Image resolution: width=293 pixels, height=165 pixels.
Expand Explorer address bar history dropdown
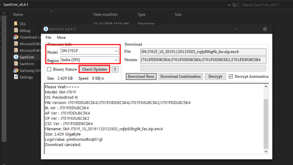pos(229,5)
